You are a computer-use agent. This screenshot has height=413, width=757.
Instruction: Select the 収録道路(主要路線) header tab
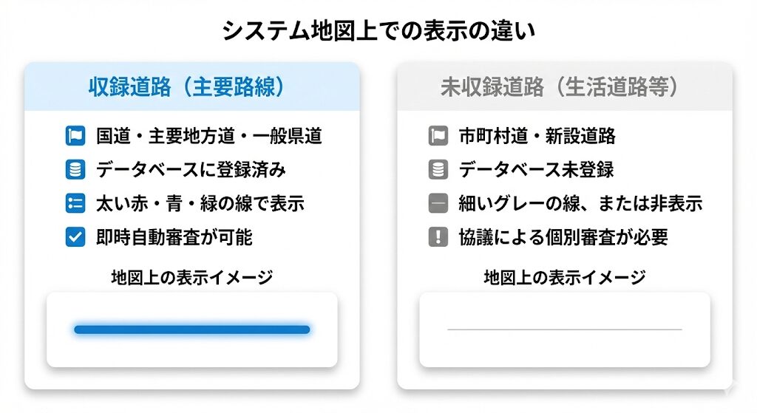click(192, 87)
